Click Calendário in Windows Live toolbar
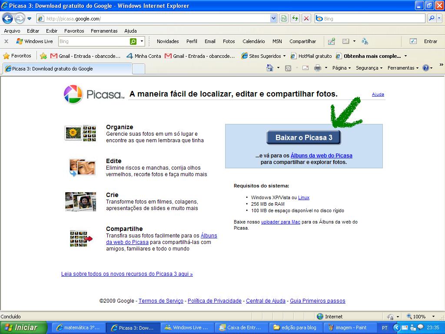The width and height of the screenshot is (445, 334). [253, 41]
